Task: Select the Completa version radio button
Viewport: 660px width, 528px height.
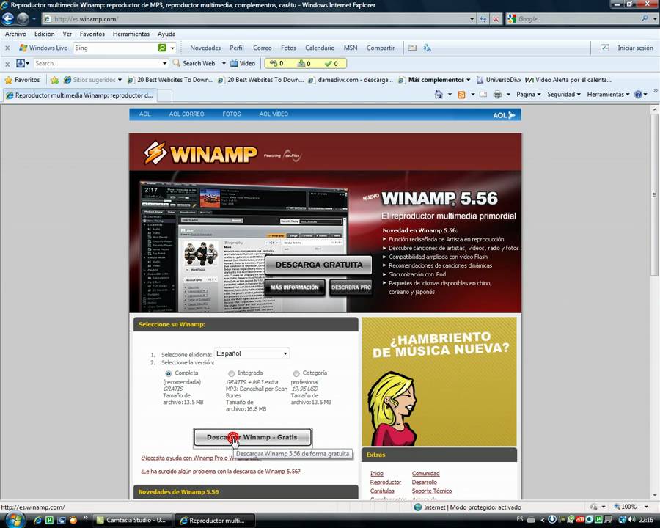Action: (169, 373)
